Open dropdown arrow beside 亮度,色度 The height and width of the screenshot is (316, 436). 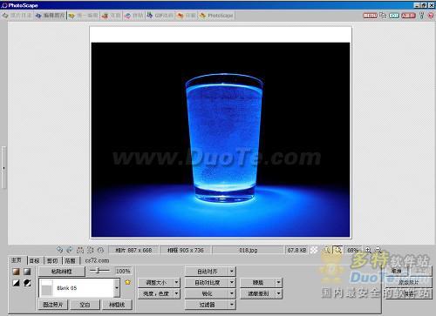click(x=176, y=293)
